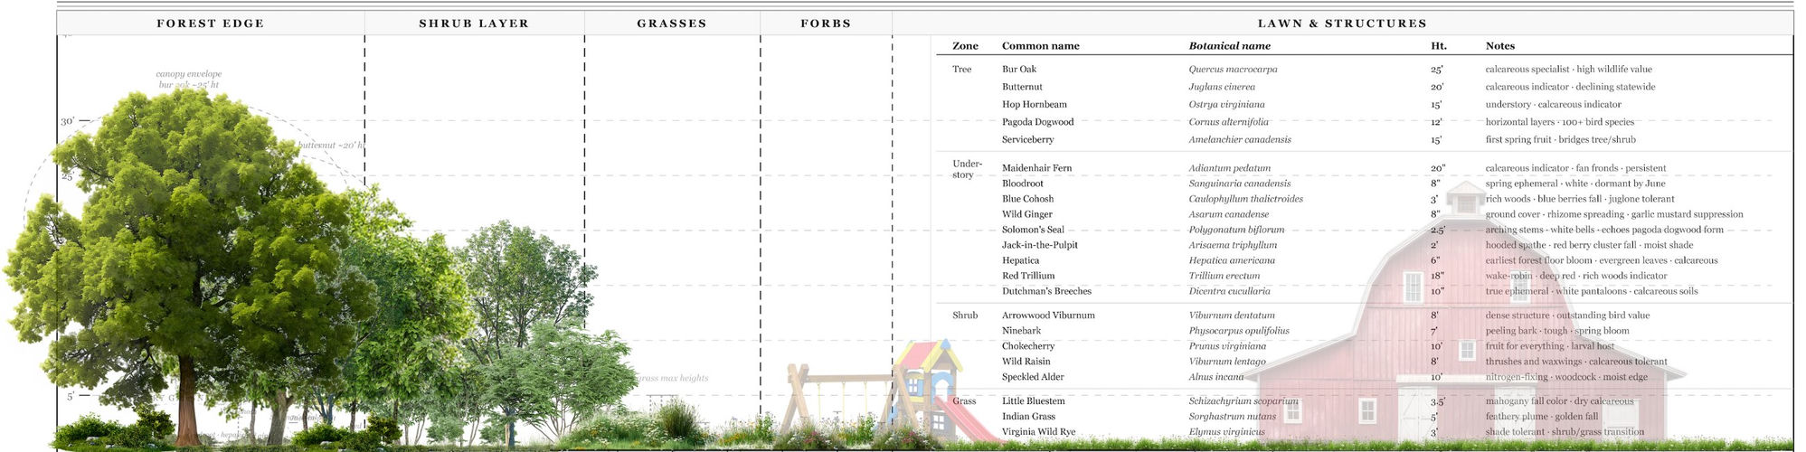Image resolution: width=1806 pixels, height=452 pixels.
Task: Select the Tree zone label
Action: pyautogui.click(x=961, y=70)
